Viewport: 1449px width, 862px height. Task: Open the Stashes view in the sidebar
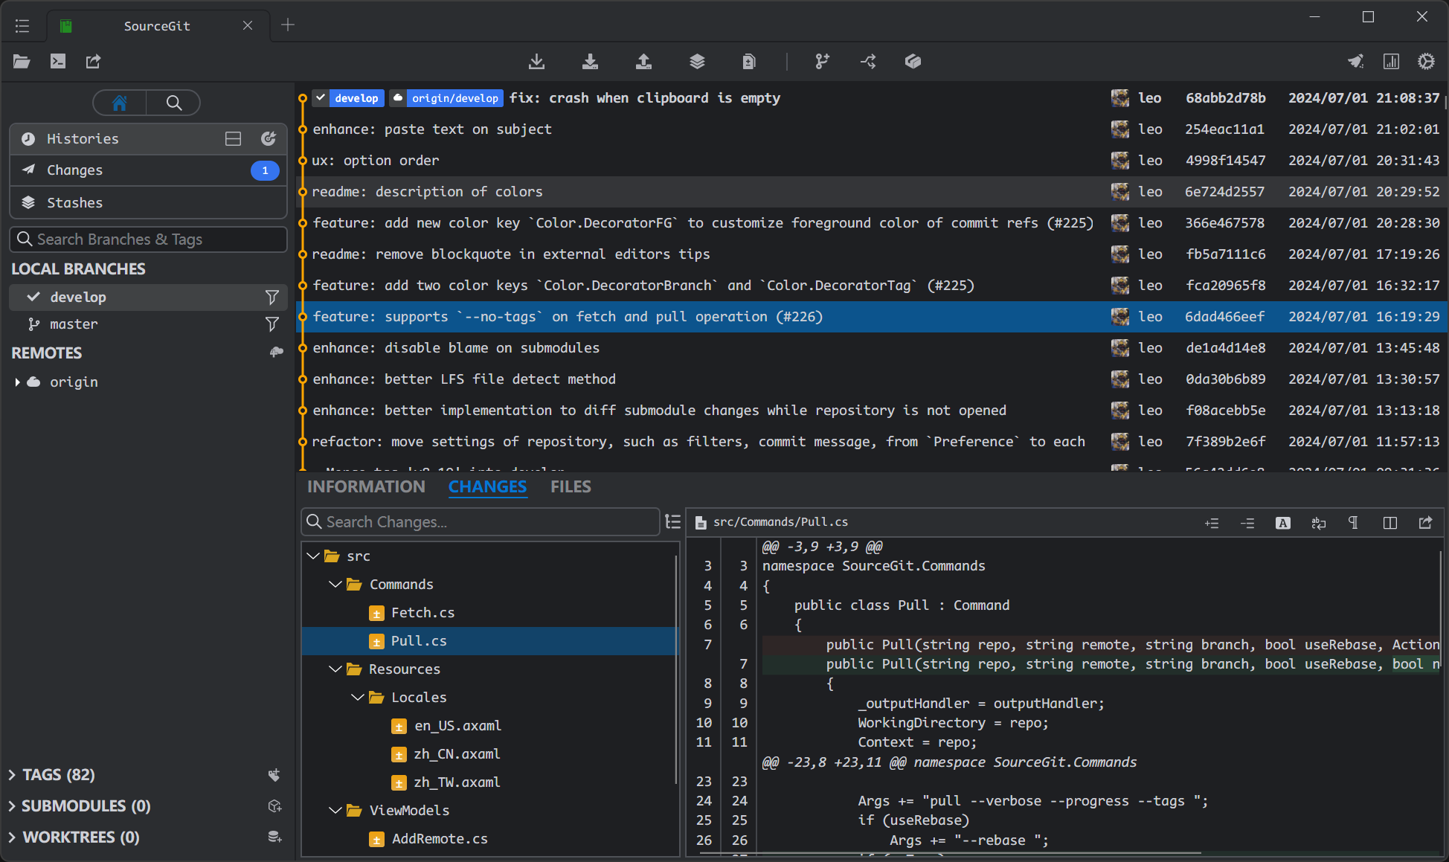click(x=74, y=202)
